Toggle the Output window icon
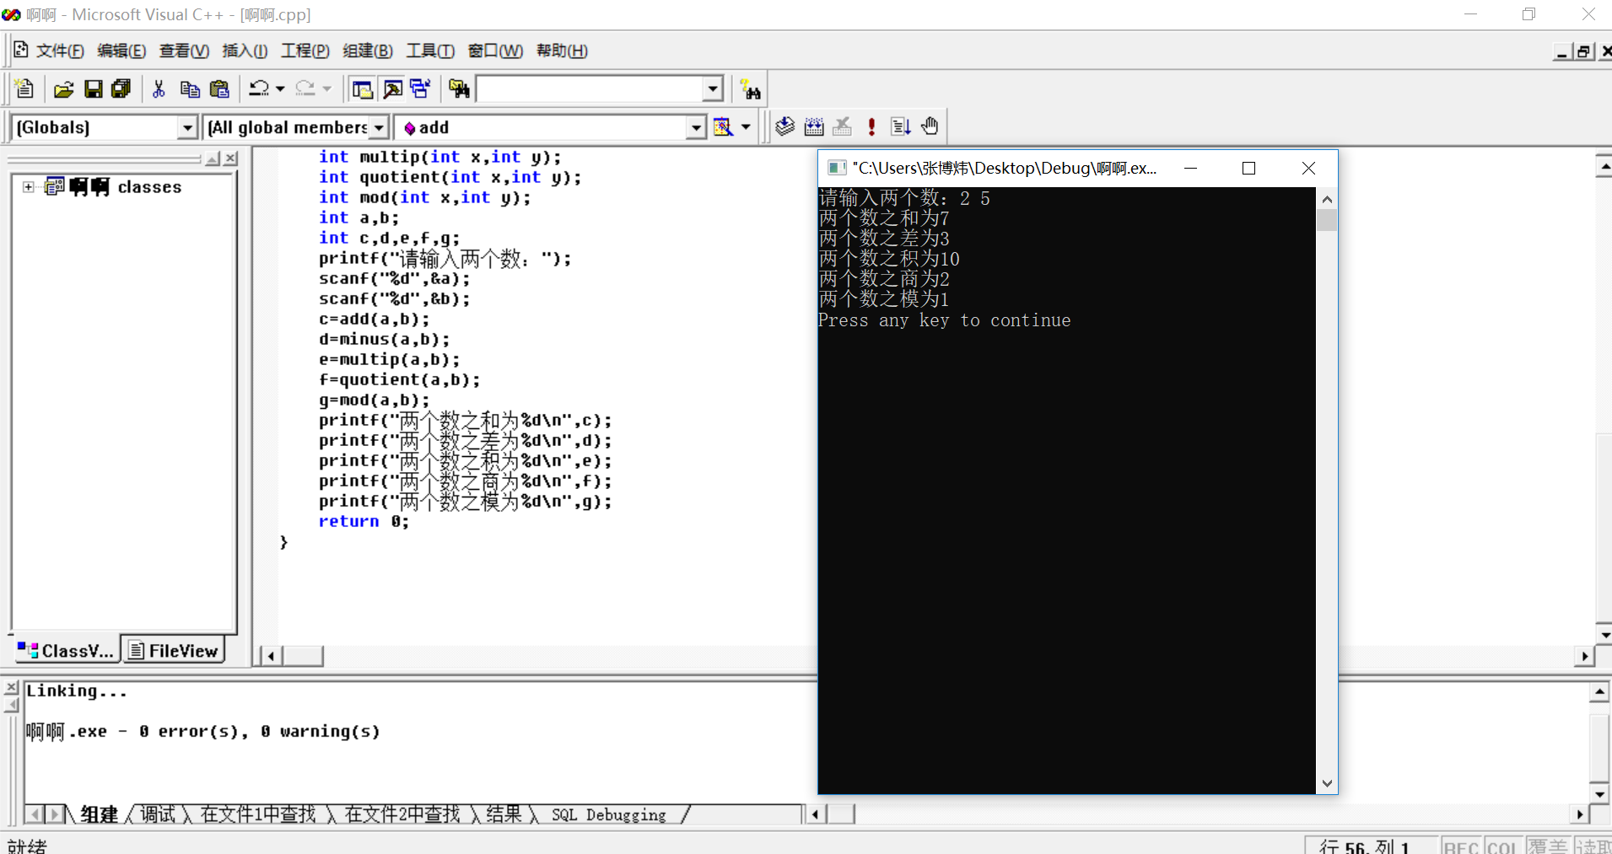 (392, 89)
